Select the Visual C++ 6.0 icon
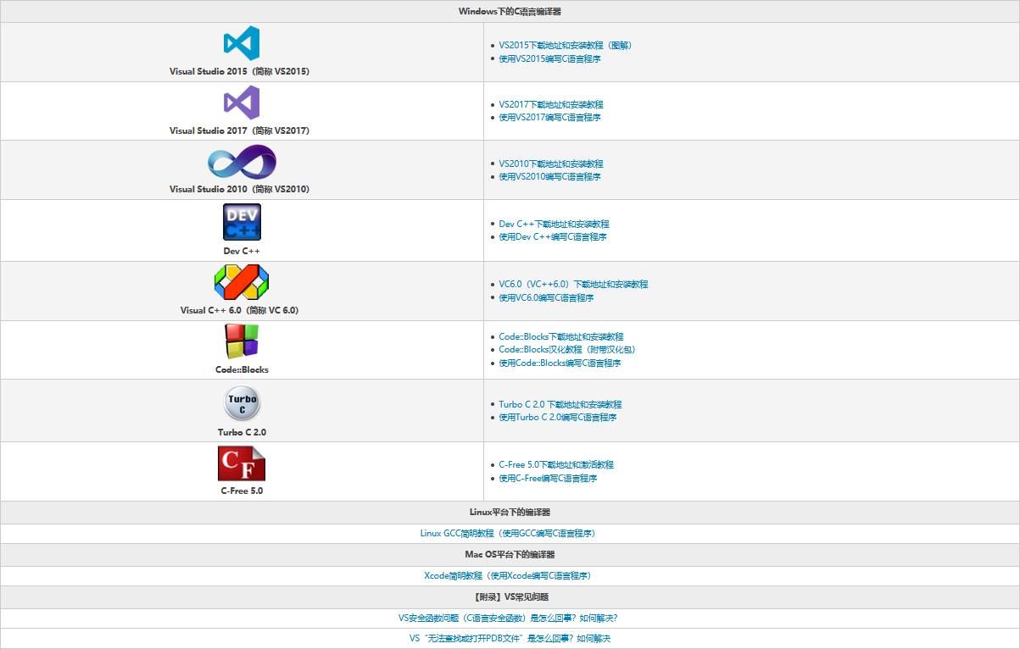Screen dimensions: 1020x649 (242, 283)
